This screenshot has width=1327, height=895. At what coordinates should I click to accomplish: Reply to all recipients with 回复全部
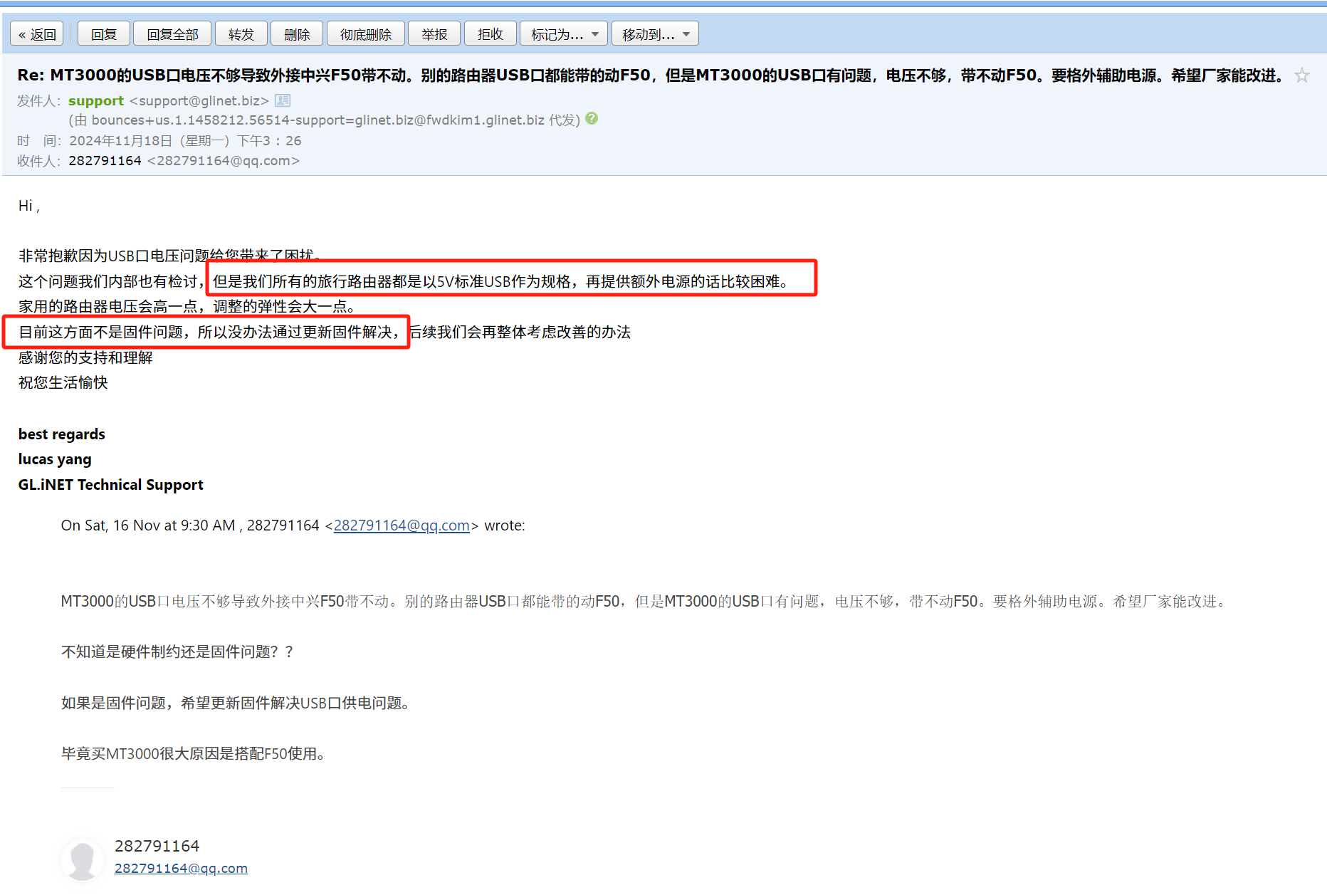point(172,33)
